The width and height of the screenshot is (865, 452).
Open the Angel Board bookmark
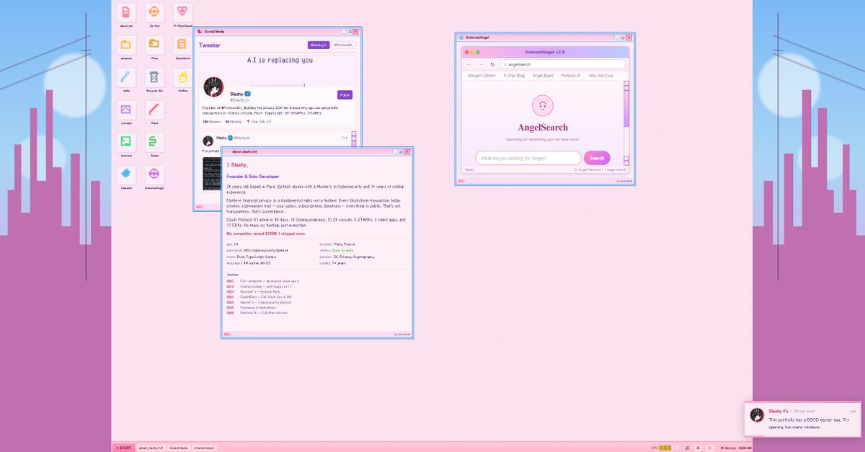[x=543, y=75]
